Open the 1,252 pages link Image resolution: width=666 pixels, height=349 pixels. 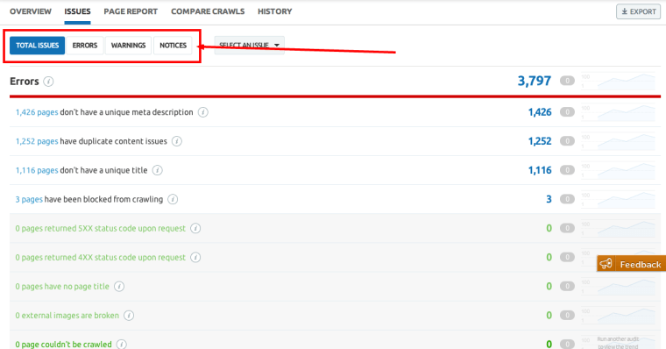point(37,141)
